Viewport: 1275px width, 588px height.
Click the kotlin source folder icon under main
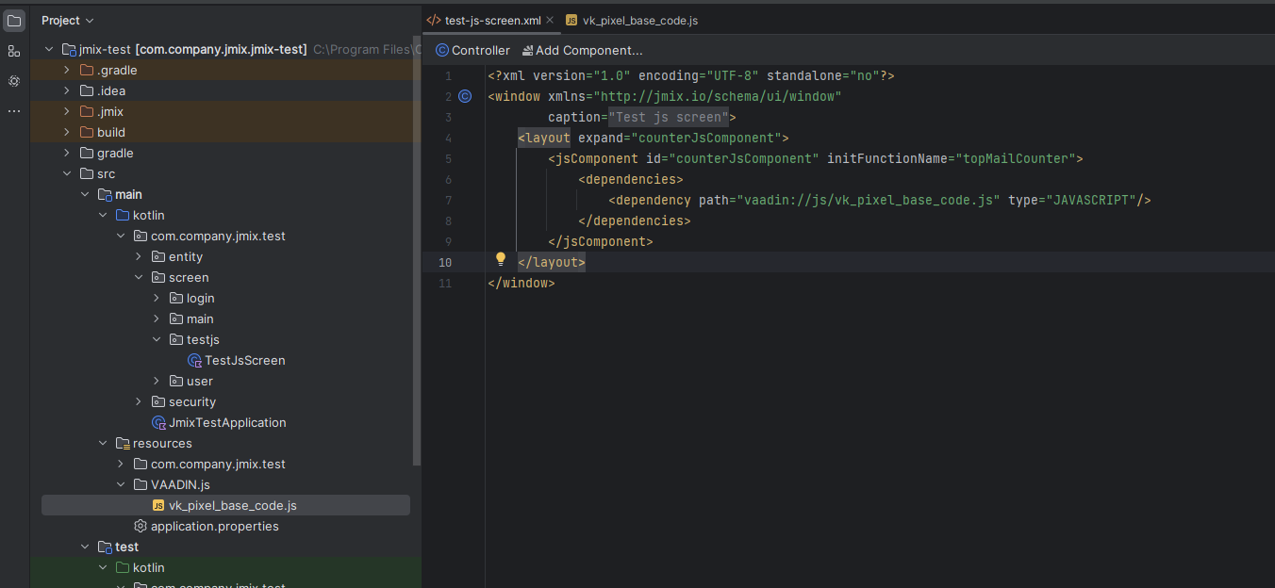(x=123, y=215)
